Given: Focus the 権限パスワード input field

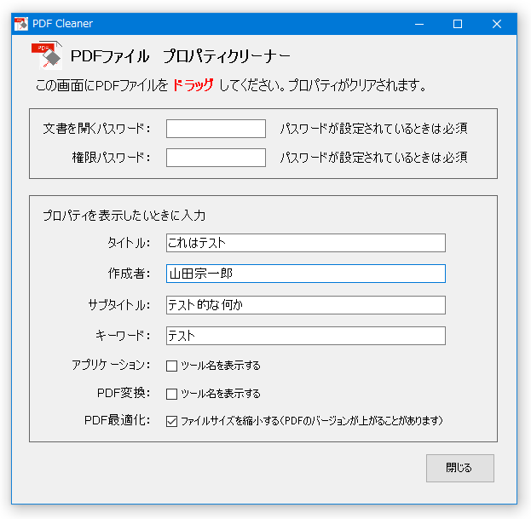Looking at the screenshot, I should 216,158.
